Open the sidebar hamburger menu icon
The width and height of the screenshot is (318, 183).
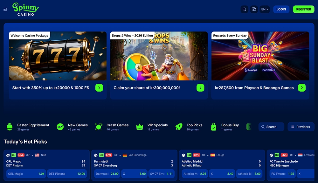tap(5, 9)
